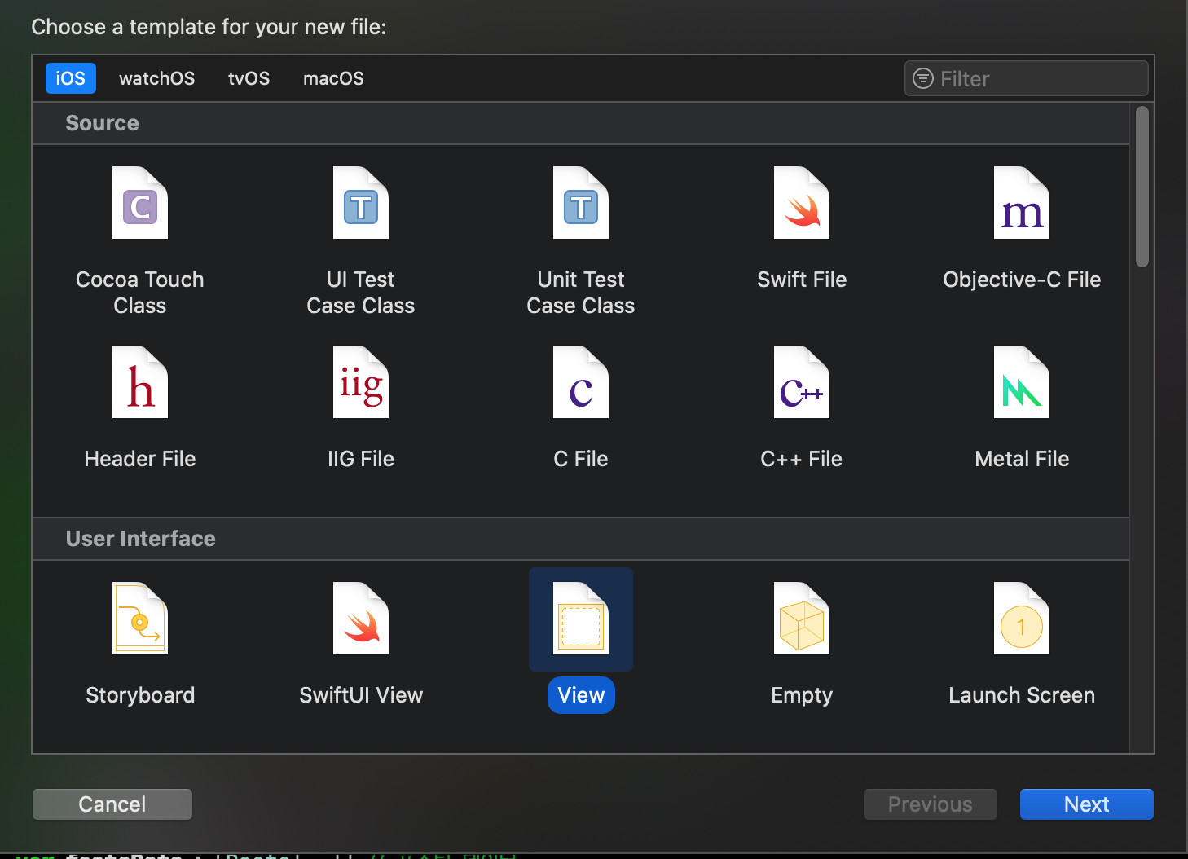Pick the Unit Test Case Class icon

point(581,203)
